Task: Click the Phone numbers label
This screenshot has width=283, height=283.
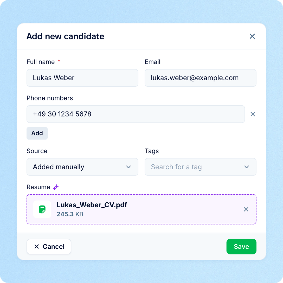Action: click(x=50, y=98)
